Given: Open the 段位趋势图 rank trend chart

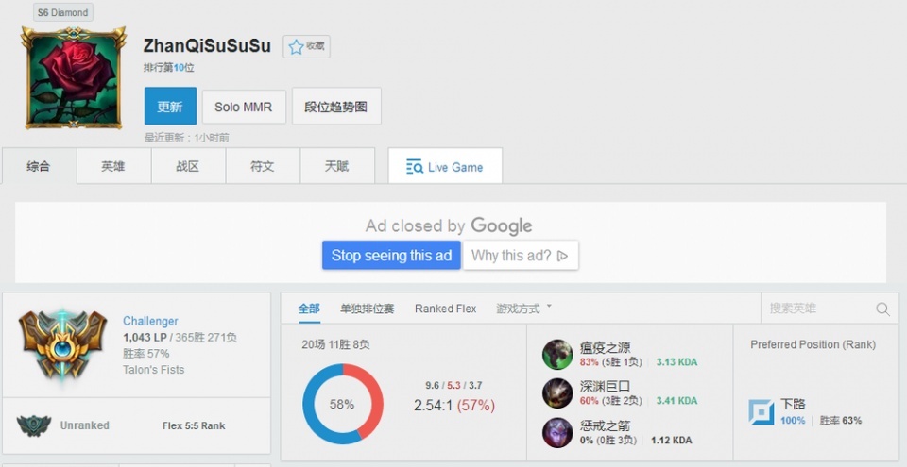Looking at the screenshot, I should (x=336, y=107).
